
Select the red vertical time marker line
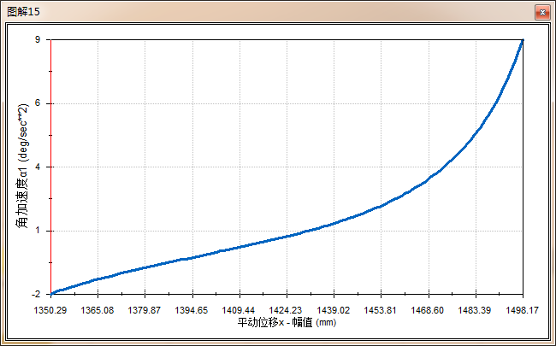click(x=51, y=167)
